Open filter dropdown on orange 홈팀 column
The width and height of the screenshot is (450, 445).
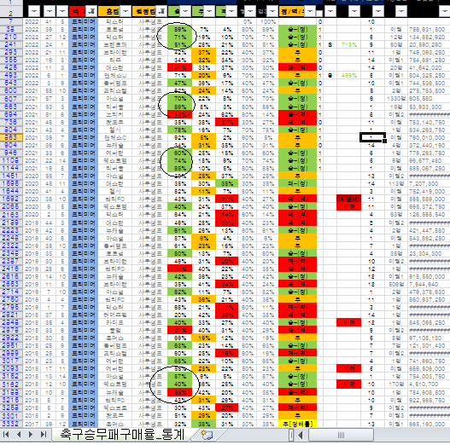pyautogui.click(x=126, y=11)
